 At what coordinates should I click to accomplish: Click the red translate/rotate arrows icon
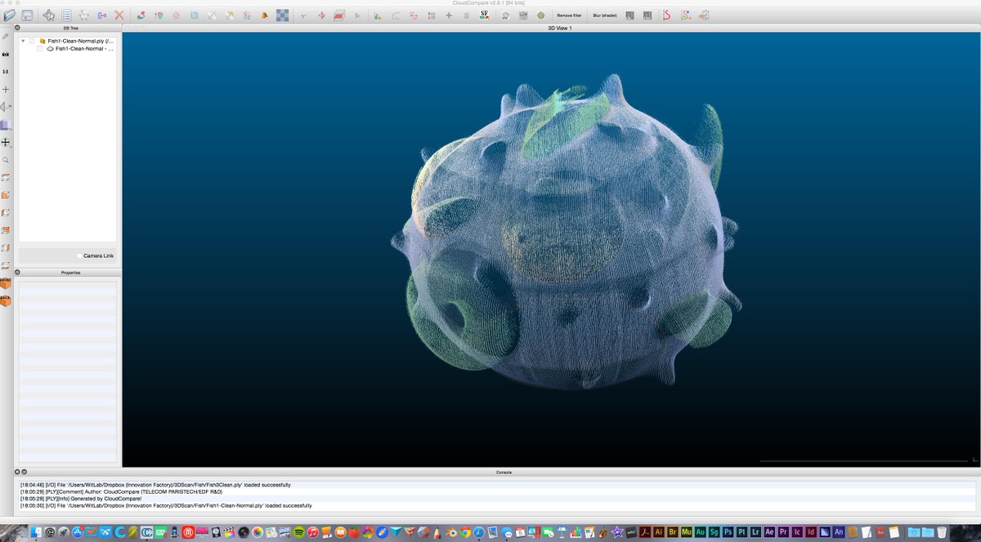point(322,16)
